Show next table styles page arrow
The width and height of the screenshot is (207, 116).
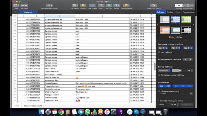[x=193, y=24]
